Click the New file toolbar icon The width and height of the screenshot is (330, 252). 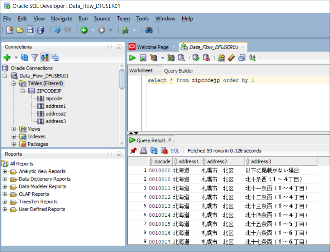click(x=10, y=30)
